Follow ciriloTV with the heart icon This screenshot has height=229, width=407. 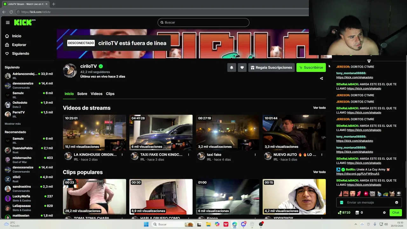pyautogui.click(x=242, y=67)
